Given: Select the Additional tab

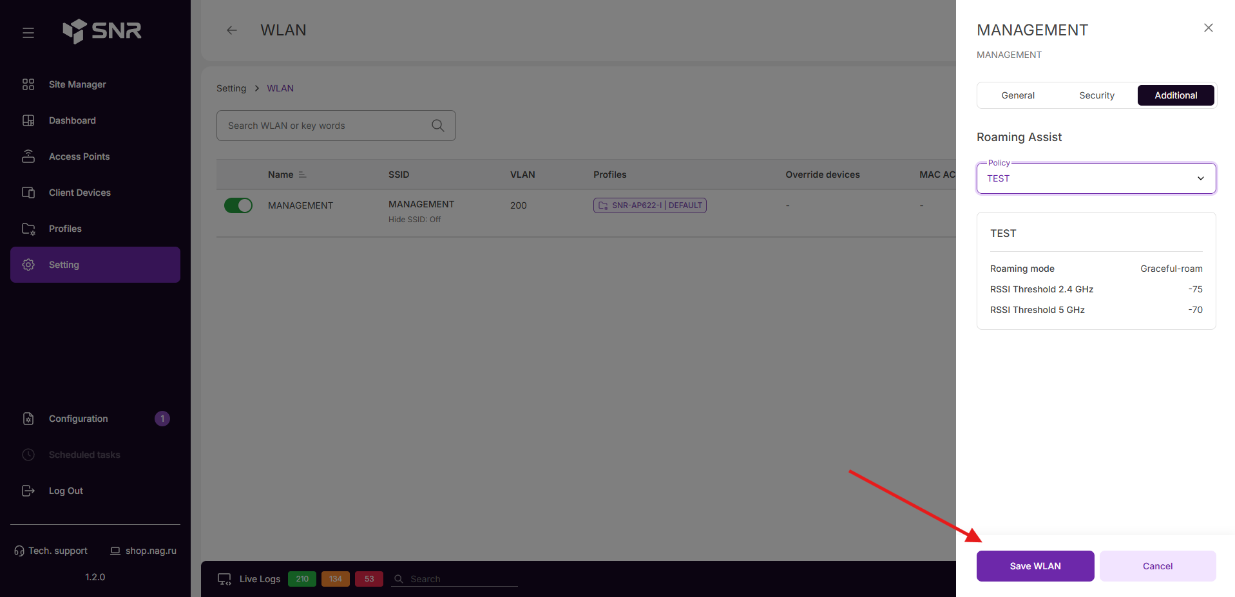Looking at the screenshot, I should pyautogui.click(x=1176, y=95).
